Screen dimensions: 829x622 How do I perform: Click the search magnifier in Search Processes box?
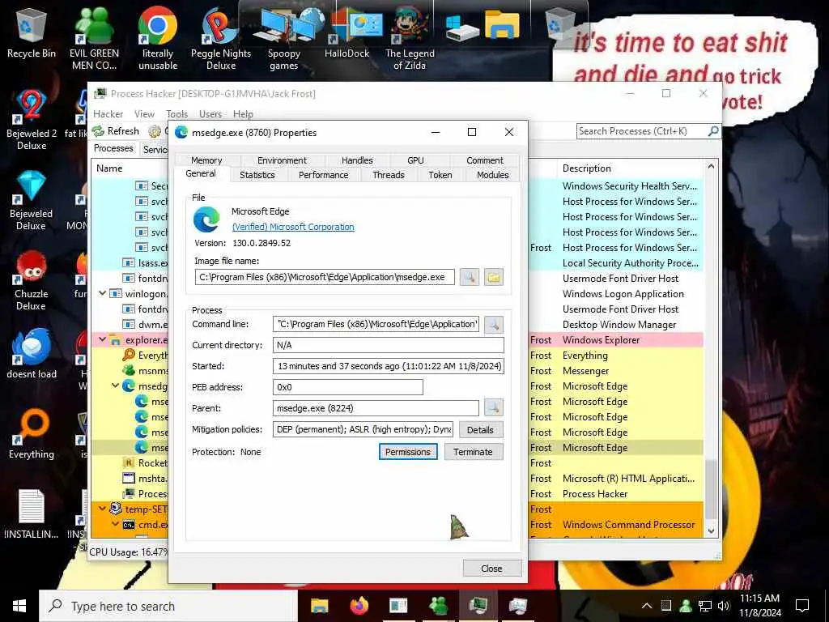click(x=713, y=130)
